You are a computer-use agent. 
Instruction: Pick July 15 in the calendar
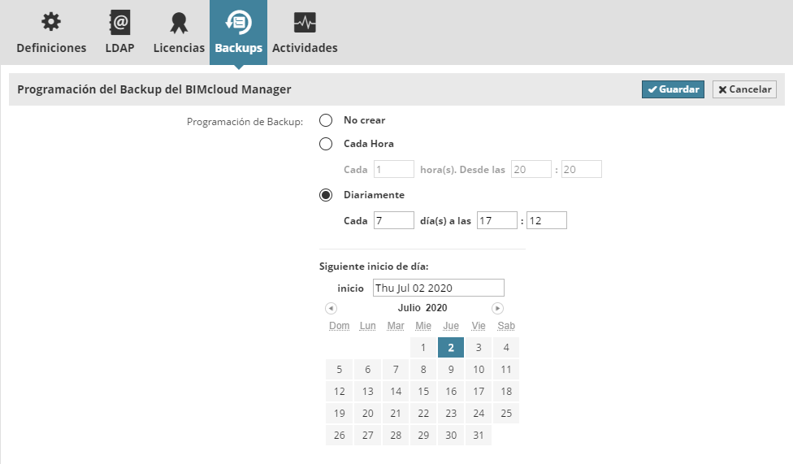pyautogui.click(x=423, y=392)
